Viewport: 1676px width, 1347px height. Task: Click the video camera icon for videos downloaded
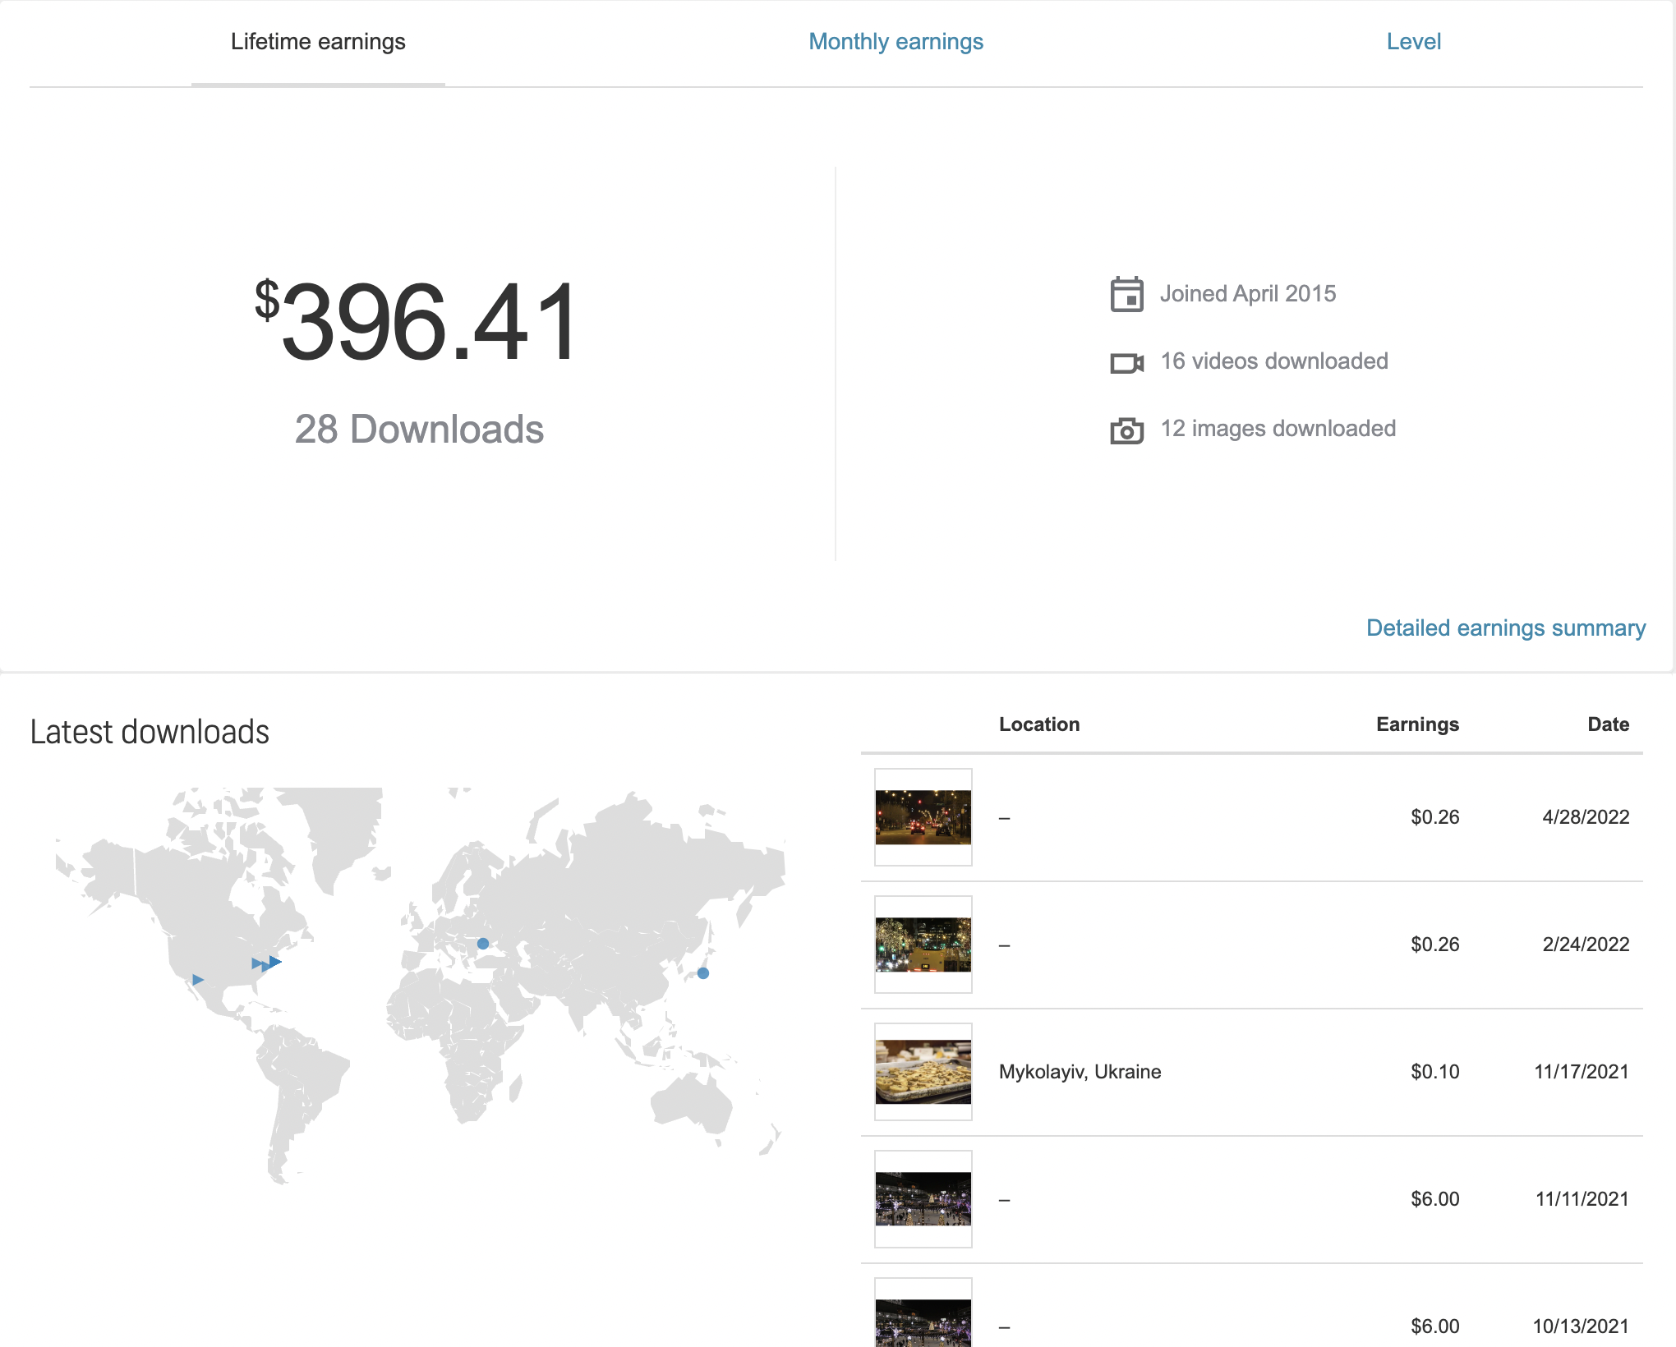1127,362
